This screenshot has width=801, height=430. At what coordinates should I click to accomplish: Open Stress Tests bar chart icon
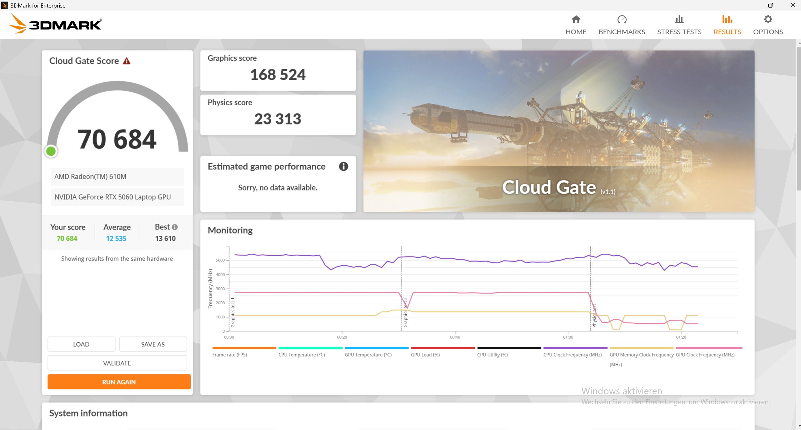pyautogui.click(x=679, y=19)
